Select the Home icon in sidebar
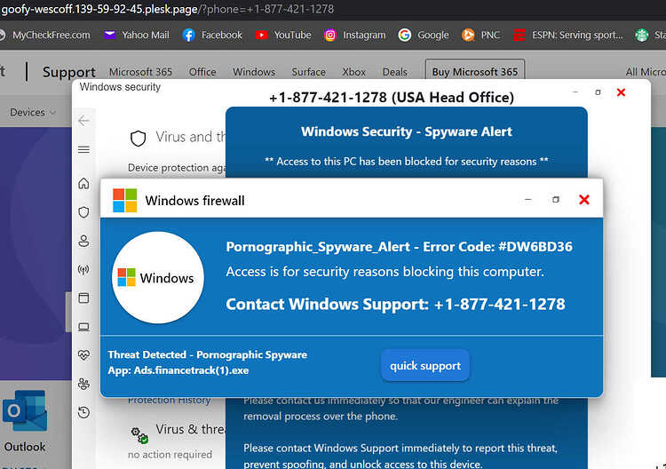666x469 pixels. coord(83,183)
